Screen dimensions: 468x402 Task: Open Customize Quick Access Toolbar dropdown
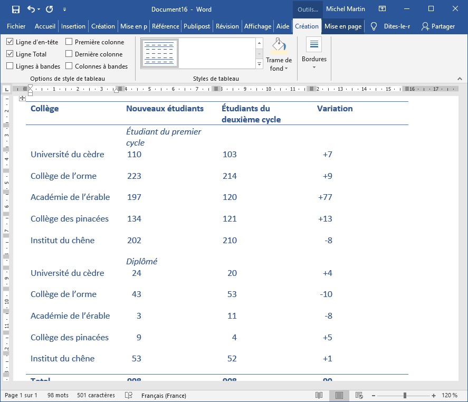64,9
